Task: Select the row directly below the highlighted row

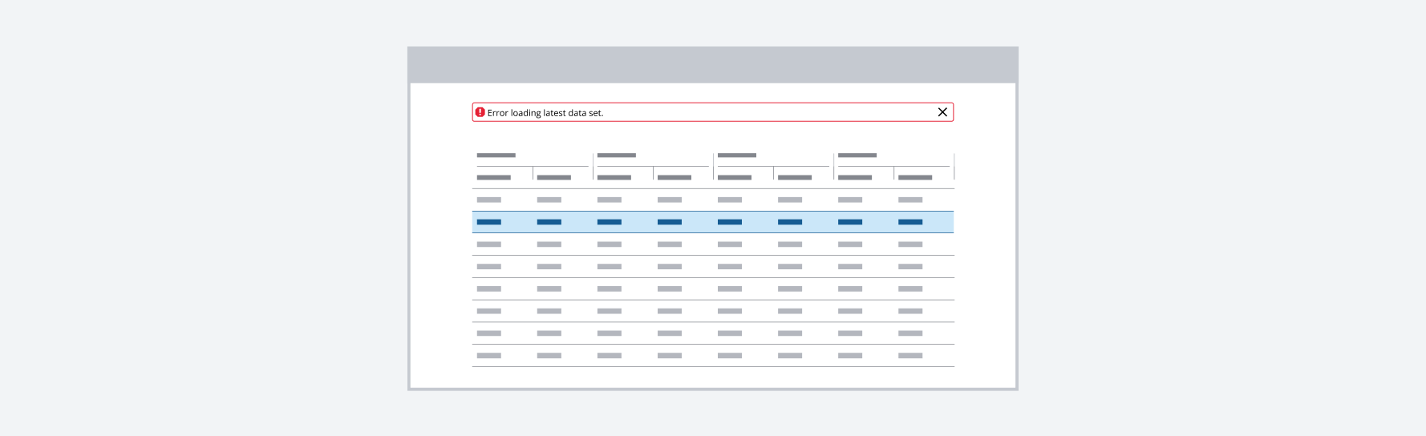Action: coord(712,244)
